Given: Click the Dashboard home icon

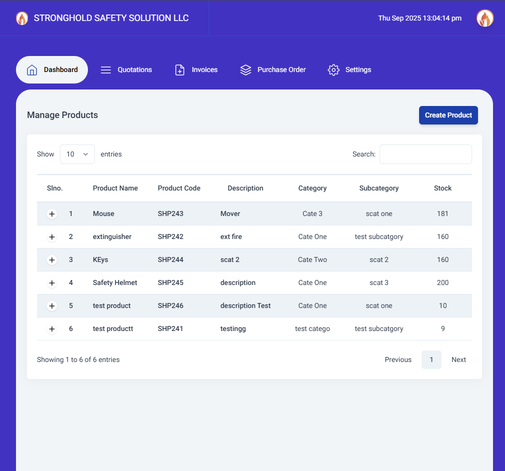Looking at the screenshot, I should (32, 70).
